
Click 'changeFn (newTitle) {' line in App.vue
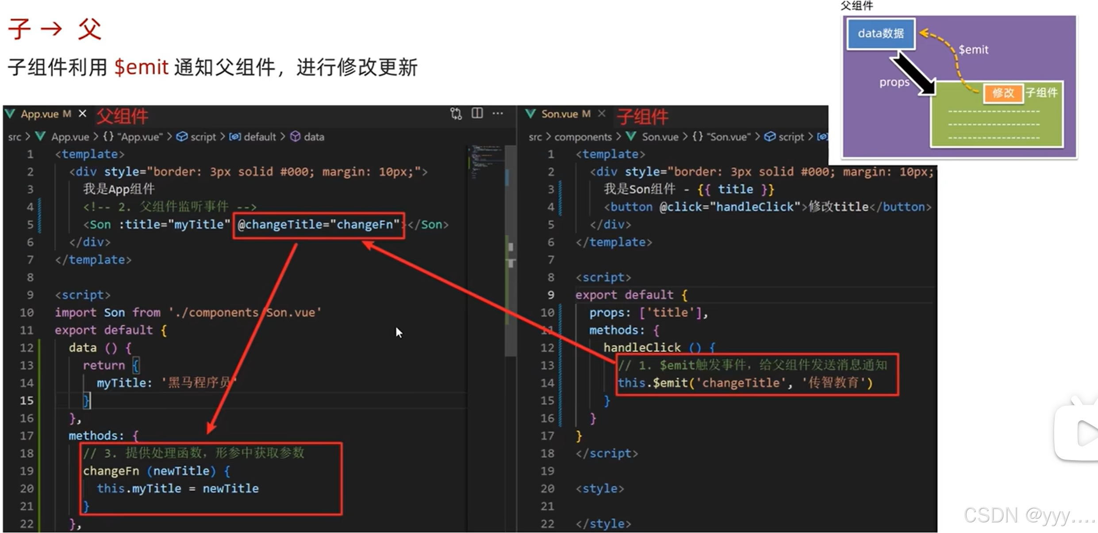click(x=157, y=471)
